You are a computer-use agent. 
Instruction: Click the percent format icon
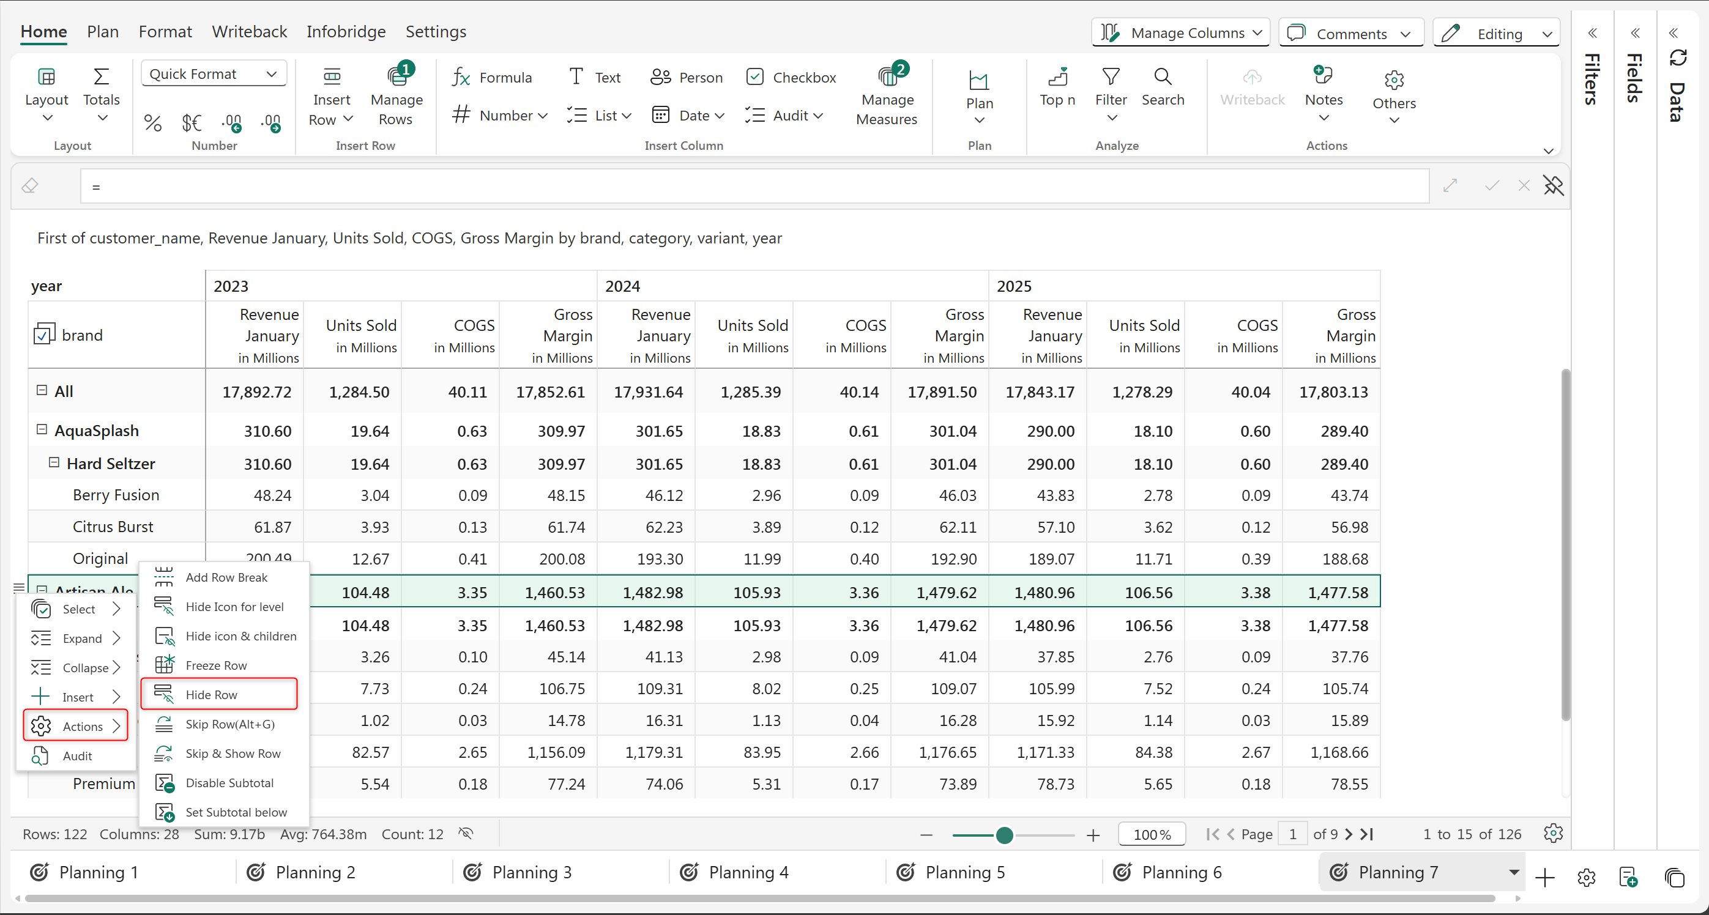click(152, 123)
